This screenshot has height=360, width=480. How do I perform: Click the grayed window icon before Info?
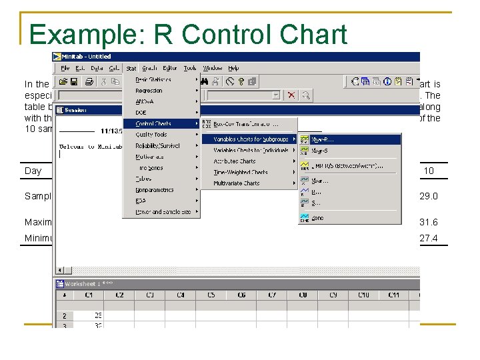tap(377, 82)
